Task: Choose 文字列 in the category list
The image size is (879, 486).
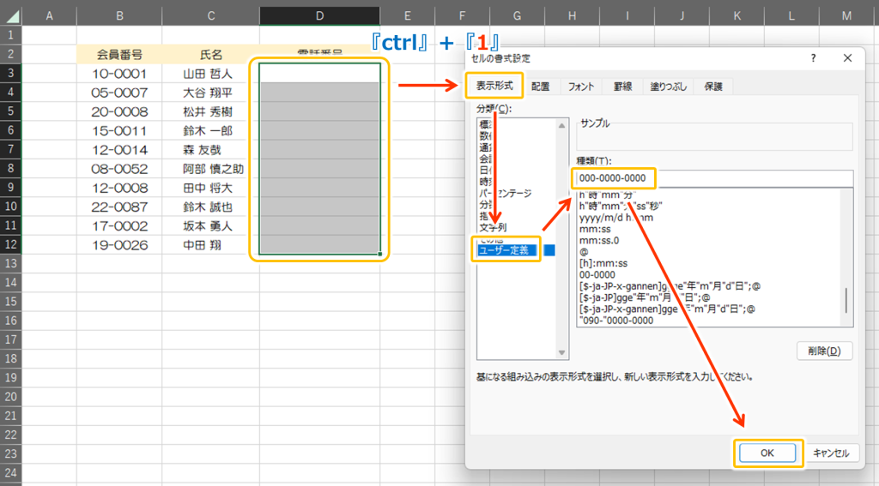Action: 493,228
